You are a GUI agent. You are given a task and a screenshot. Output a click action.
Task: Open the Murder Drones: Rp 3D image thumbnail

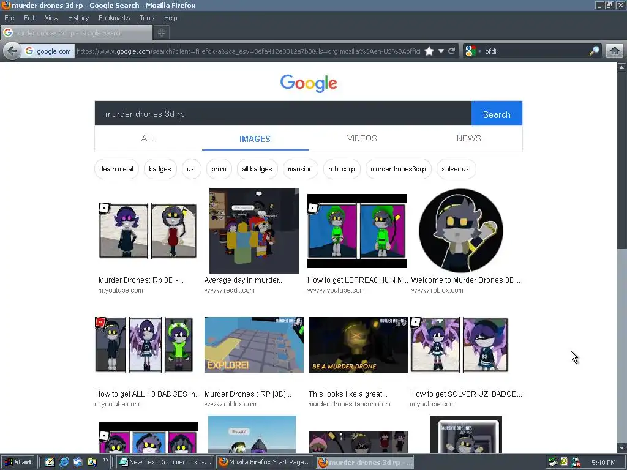click(148, 231)
